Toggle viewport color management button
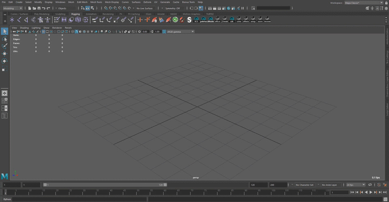 (x=164, y=32)
